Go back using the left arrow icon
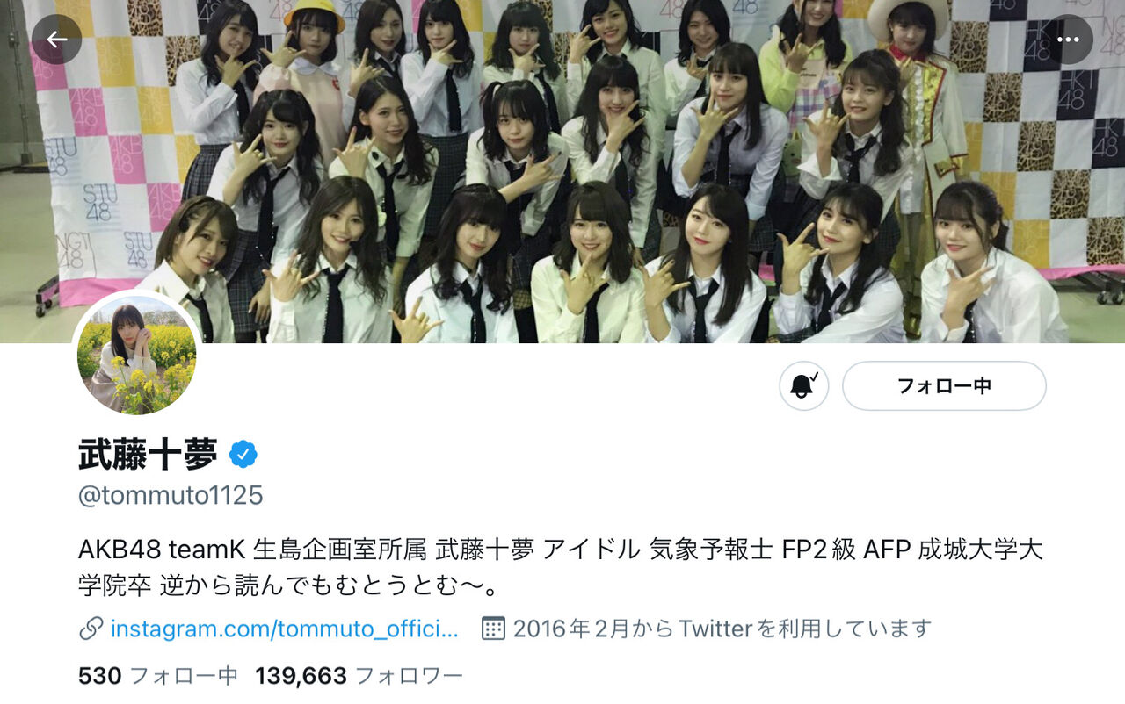 pos(57,40)
